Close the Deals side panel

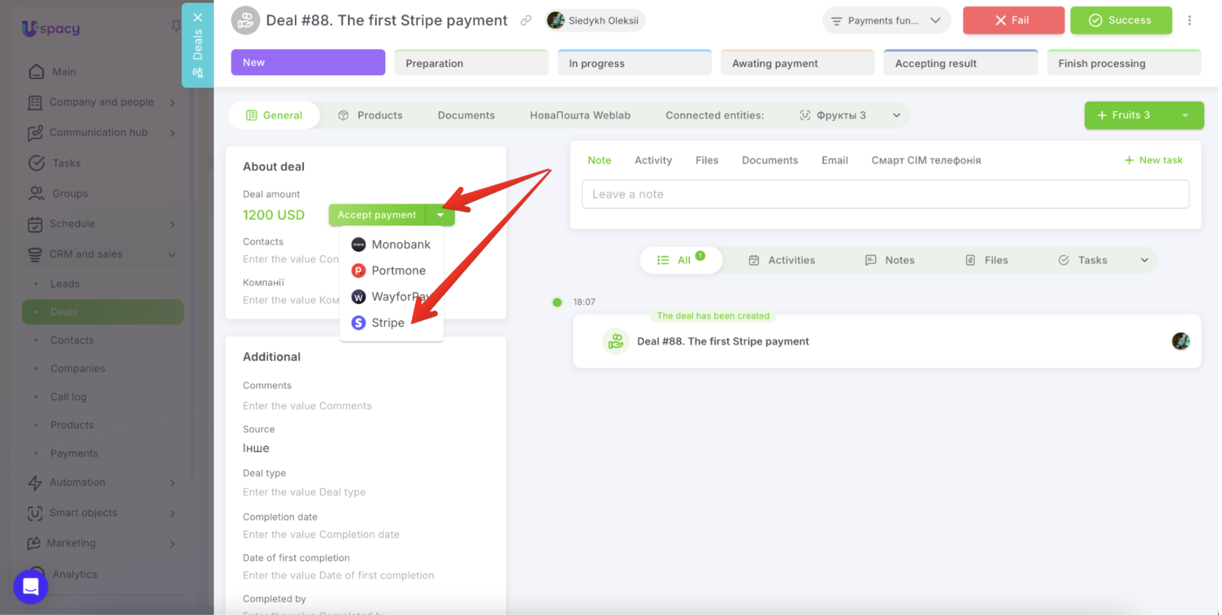197,17
